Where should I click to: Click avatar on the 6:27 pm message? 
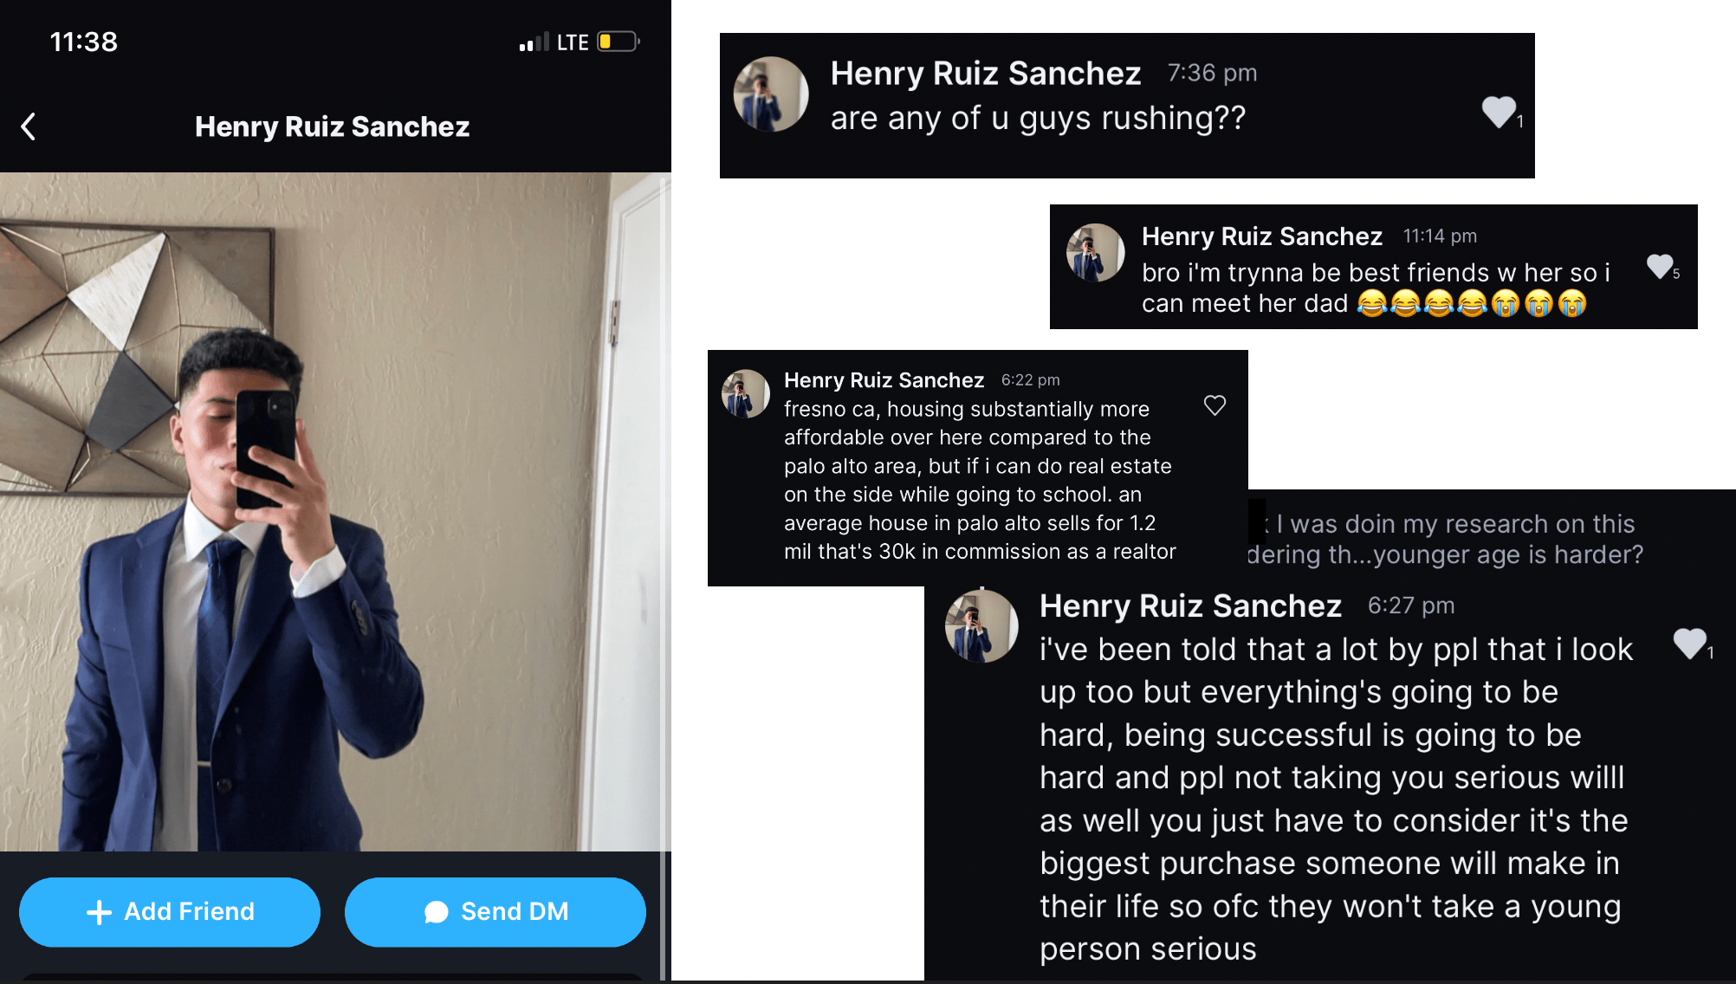pyautogui.click(x=981, y=626)
